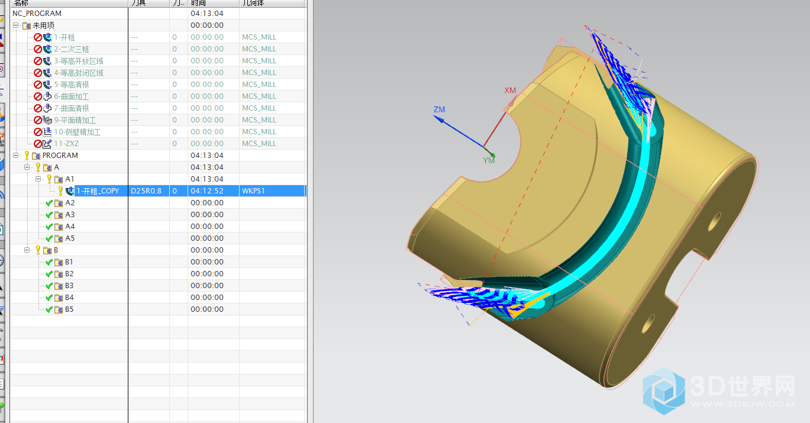This screenshot has width=810, height=423.
Task: Click the surface milling icon of 6-曲面加工
Action: tap(48, 96)
